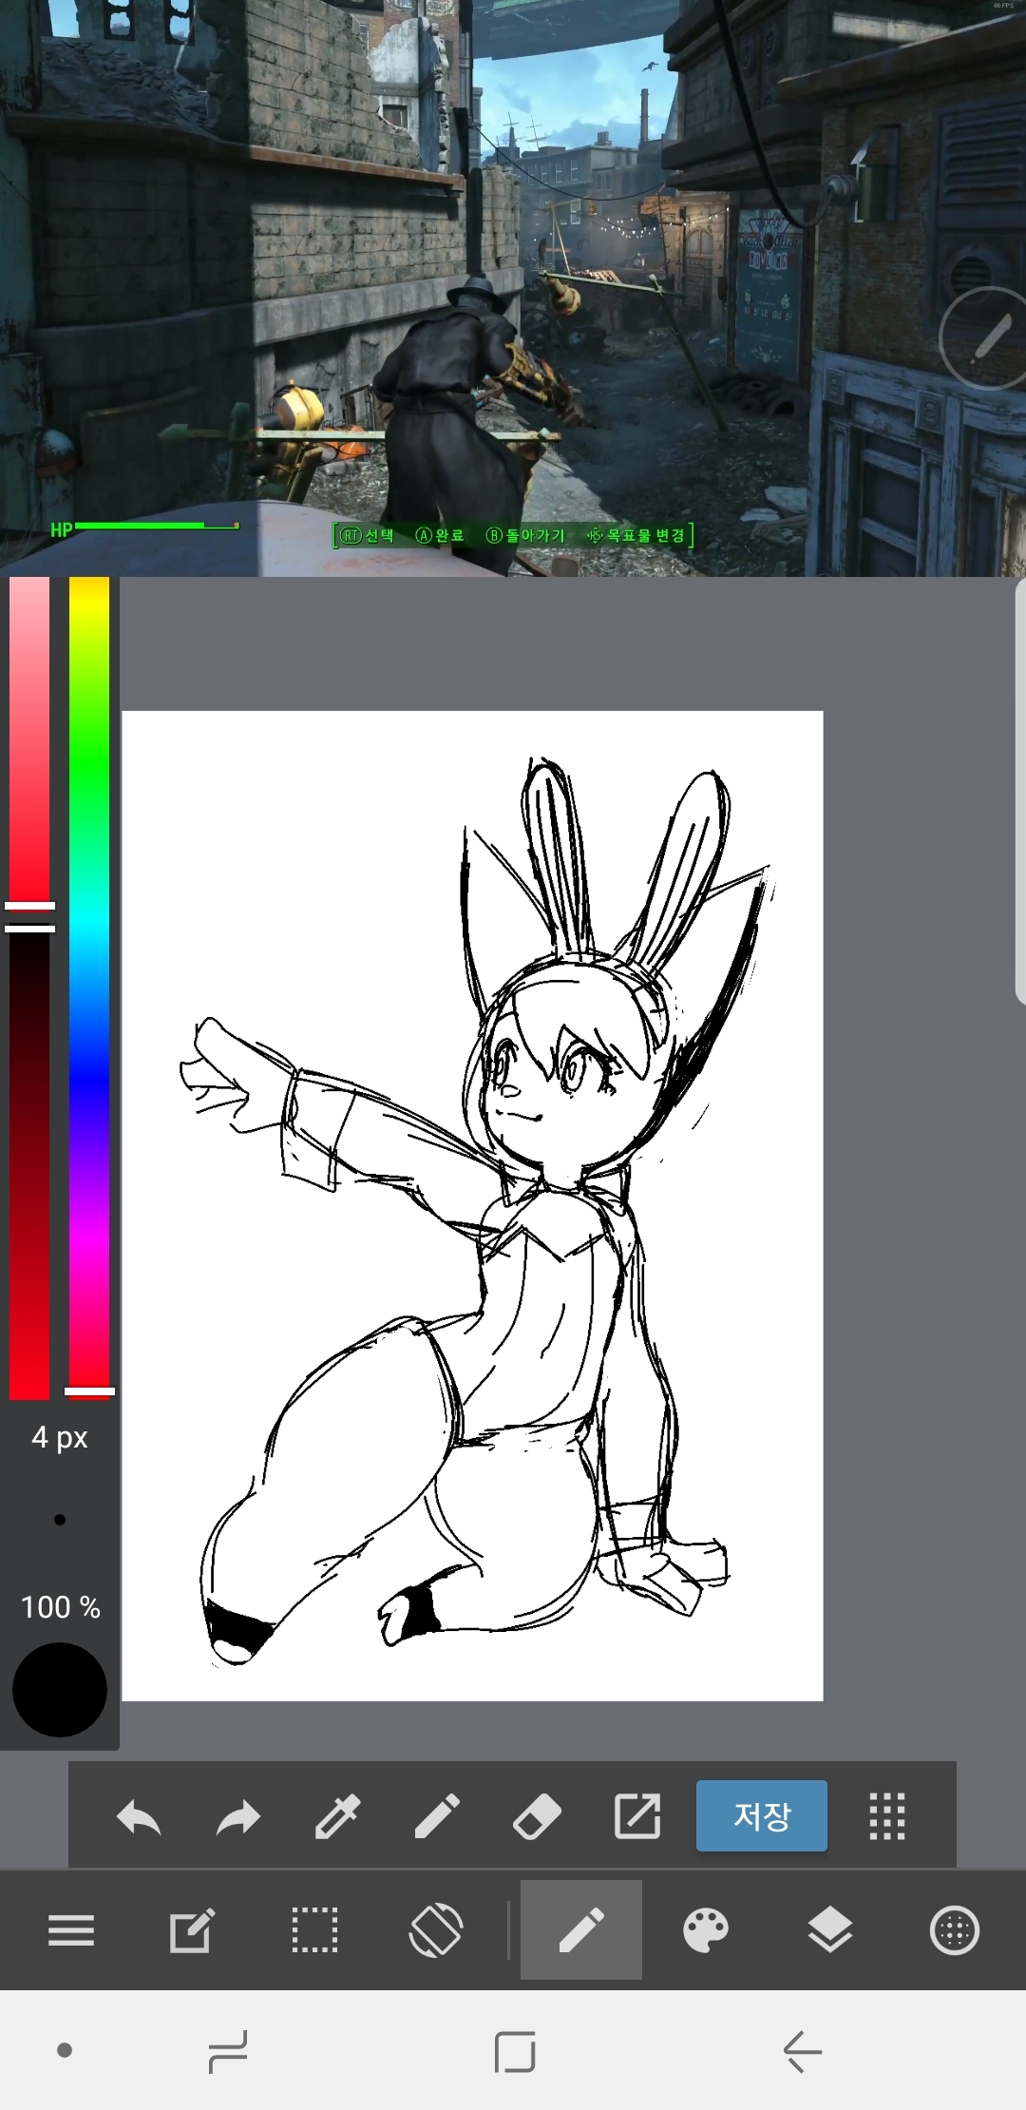This screenshot has width=1026, height=2110.
Task: Tap the undo arrow in shortcut bar
Action: (139, 1817)
